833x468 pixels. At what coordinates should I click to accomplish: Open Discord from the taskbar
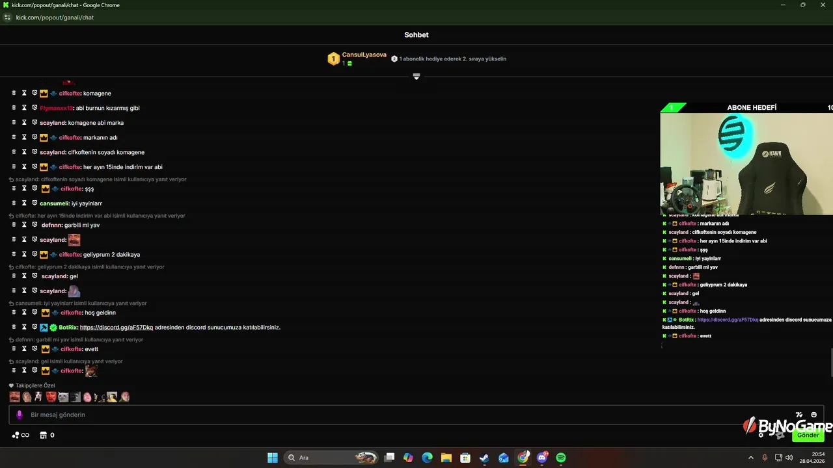coord(541,458)
